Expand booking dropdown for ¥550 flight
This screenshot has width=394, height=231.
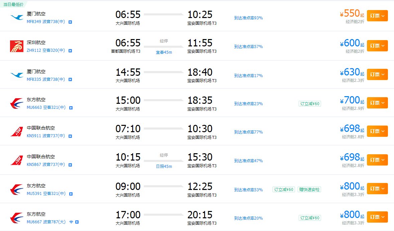click(377, 16)
